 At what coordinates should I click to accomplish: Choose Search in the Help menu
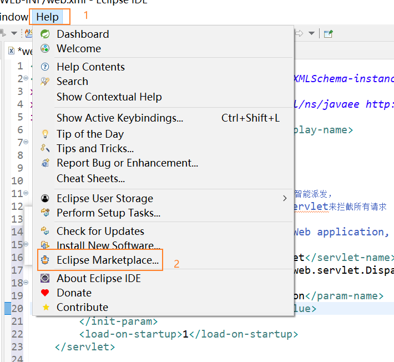[163, 82]
